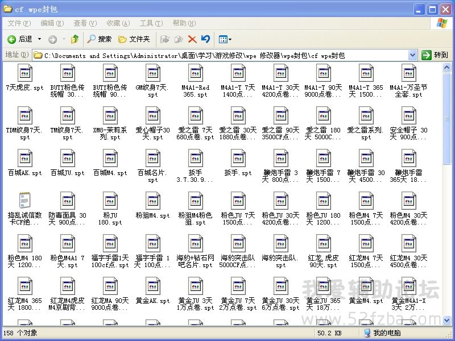455x341 pixels.
Task: Select the file 7天虎皮.spt
Action: [24, 77]
